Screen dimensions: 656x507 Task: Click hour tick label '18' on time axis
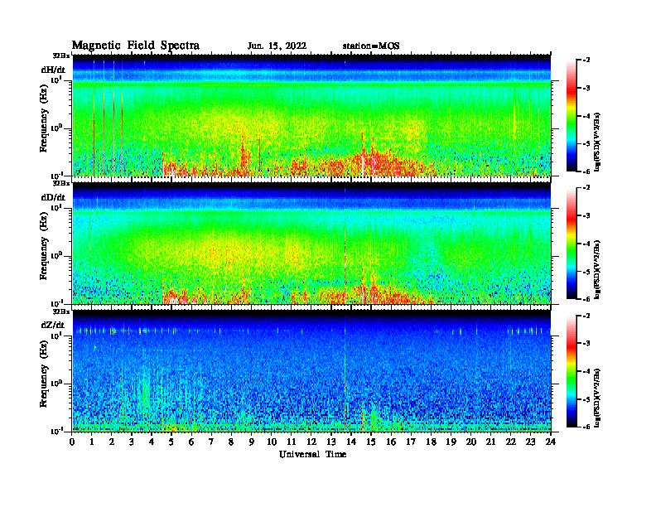pyautogui.click(x=431, y=442)
